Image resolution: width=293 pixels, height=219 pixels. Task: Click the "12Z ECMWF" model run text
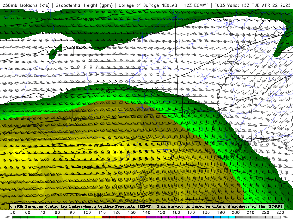(x=196, y=5)
